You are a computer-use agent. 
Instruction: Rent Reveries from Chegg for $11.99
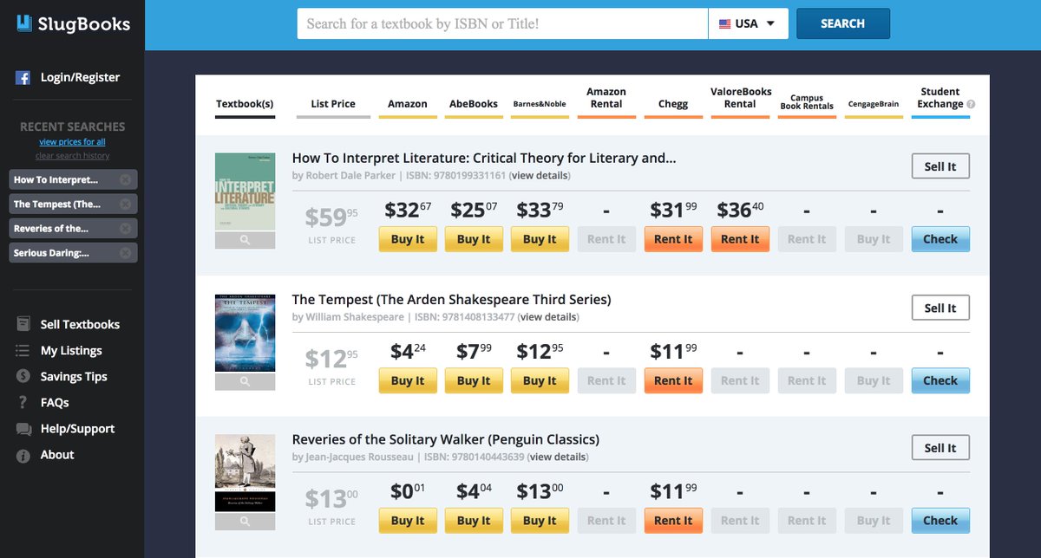(x=673, y=521)
